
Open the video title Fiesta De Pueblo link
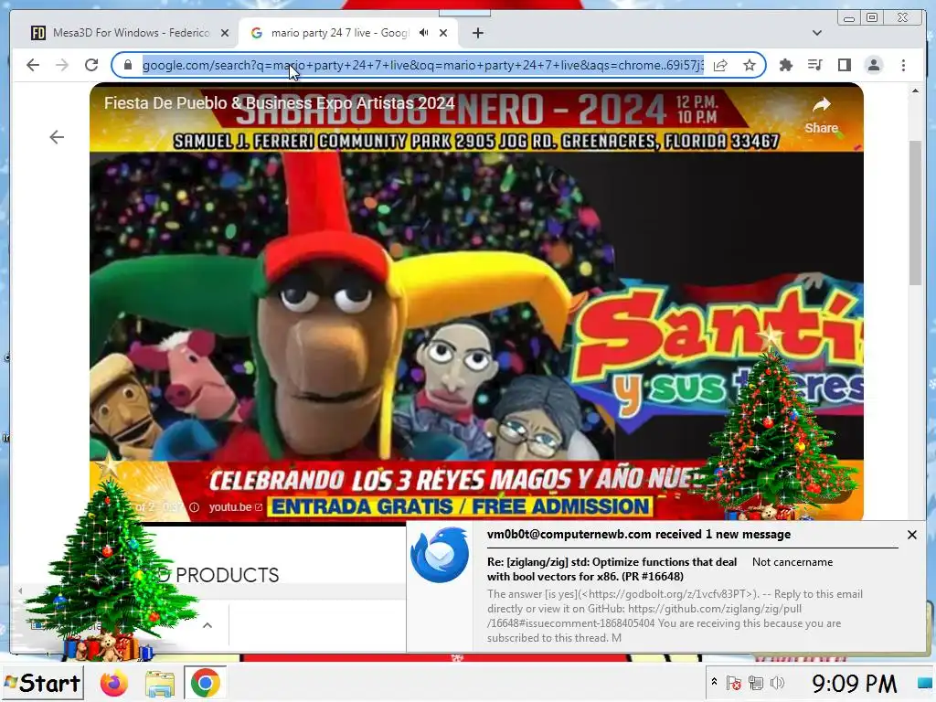pyautogui.click(x=280, y=102)
